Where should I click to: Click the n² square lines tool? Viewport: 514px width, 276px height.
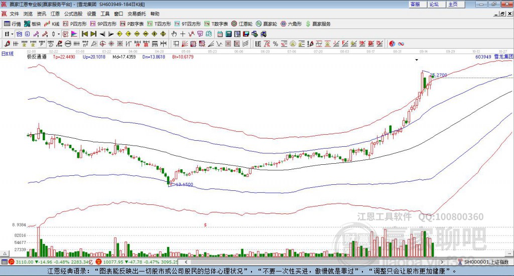click(x=85, y=44)
